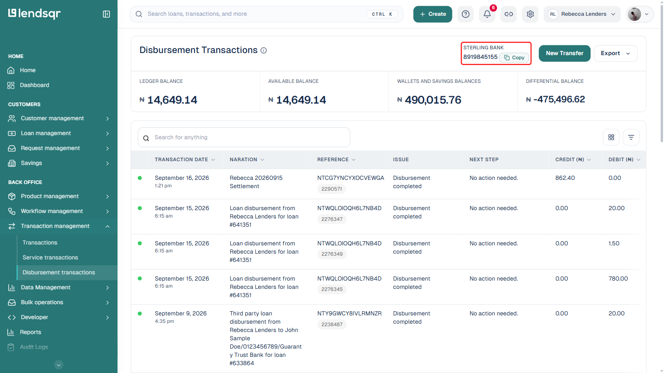Image resolution: width=664 pixels, height=373 pixels.
Task: Click the link chain icon in header
Action: coord(509,14)
